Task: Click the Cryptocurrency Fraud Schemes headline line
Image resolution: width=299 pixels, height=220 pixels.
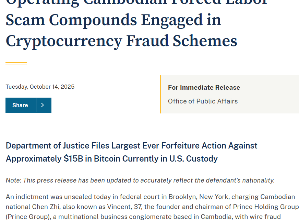Action: (121, 41)
